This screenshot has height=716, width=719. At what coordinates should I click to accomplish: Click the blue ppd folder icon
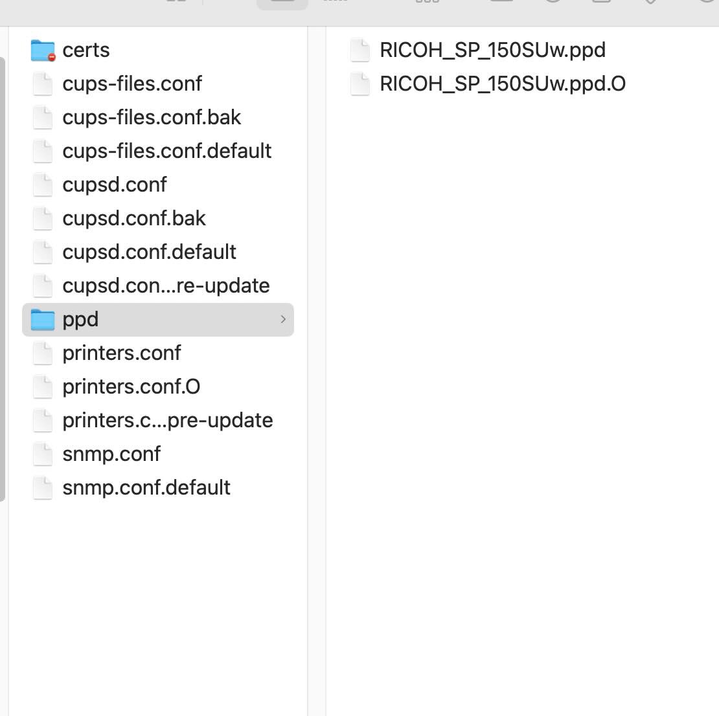(x=43, y=320)
